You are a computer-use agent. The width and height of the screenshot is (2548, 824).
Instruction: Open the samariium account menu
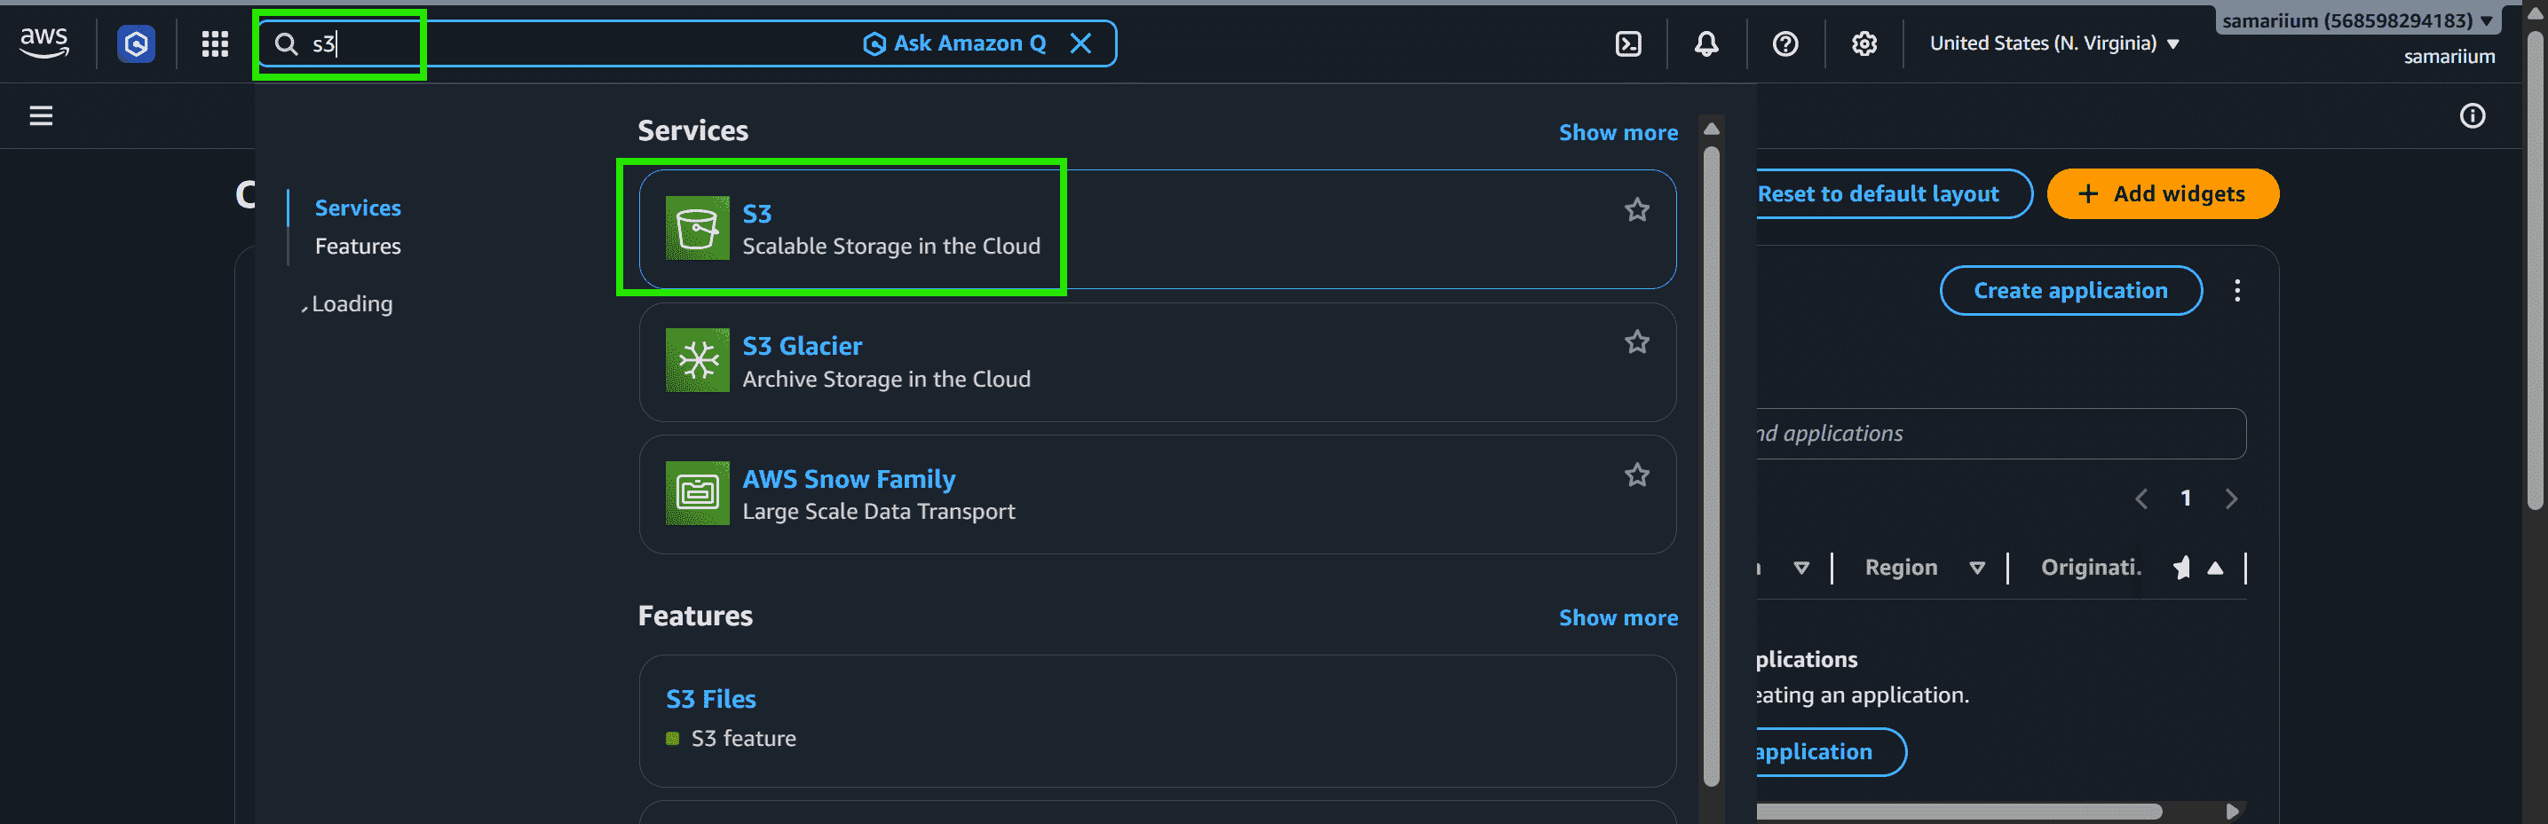pos(2358,20)
